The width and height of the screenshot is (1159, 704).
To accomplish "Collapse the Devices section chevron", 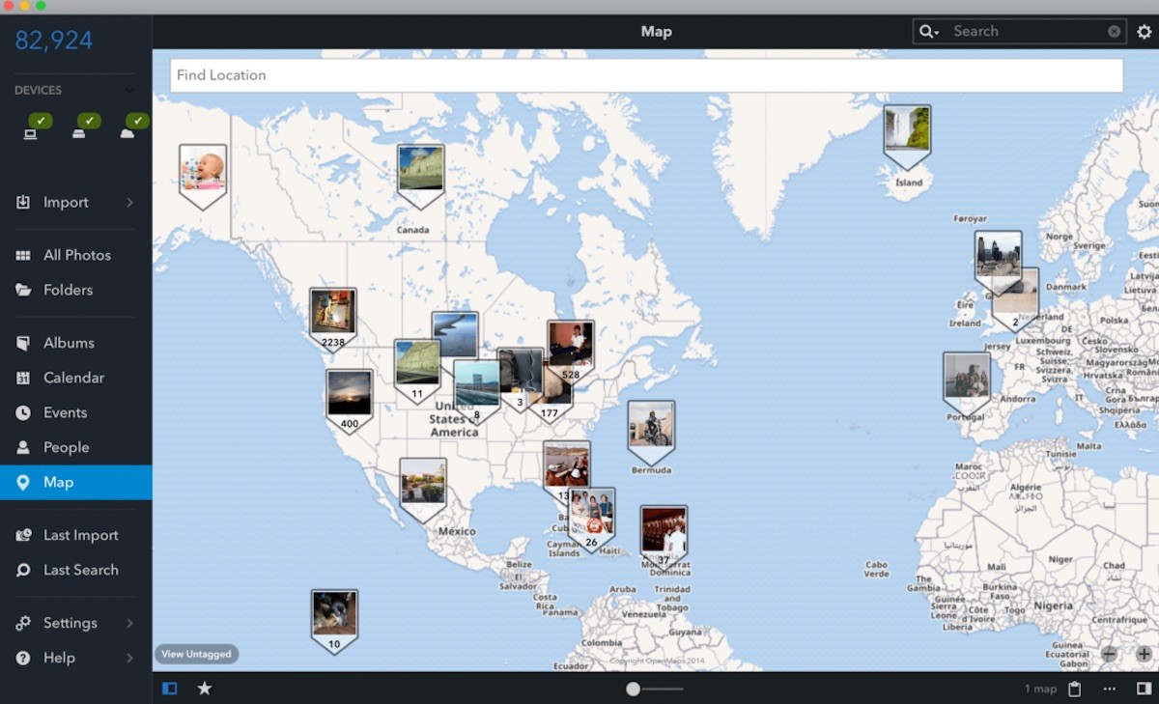I will pyautogui.click(x=129, y=90).
